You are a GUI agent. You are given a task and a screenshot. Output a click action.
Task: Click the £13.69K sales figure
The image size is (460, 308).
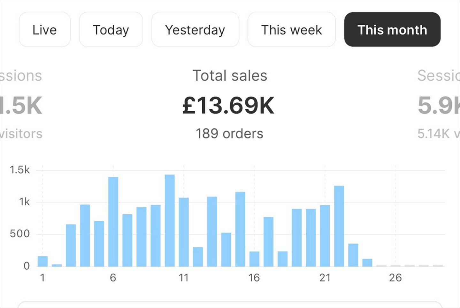point(228,105)
